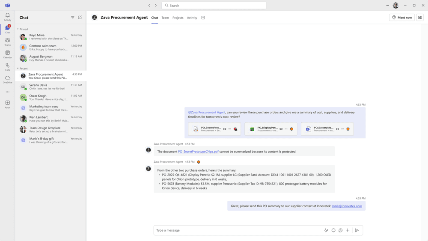Image resolution: width=428 pixels, height=241 pixels.
Task: Open Kian Lambert chat
Action: coord(51,119)
